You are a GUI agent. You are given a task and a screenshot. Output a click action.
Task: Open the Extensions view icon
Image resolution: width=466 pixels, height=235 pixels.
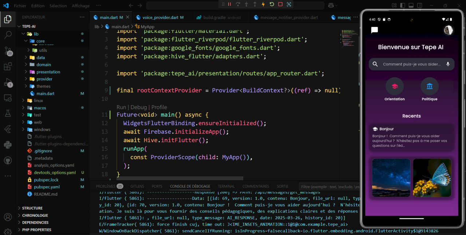coord(8,67)
